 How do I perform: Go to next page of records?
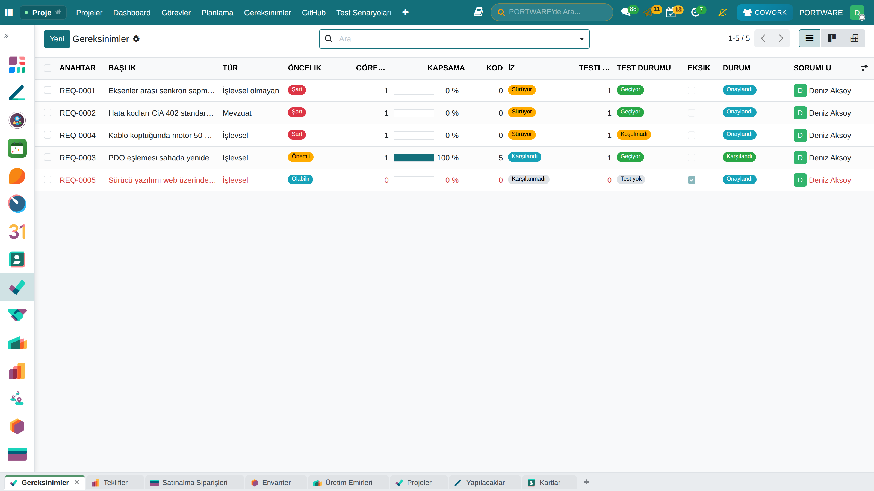[781, 38]
